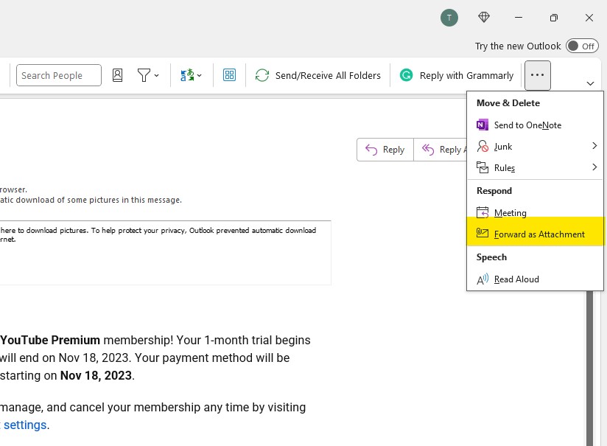Click Send/Receive All Folders
The image size is (607, 446).
pyautogui.click(x=317, y=75)
